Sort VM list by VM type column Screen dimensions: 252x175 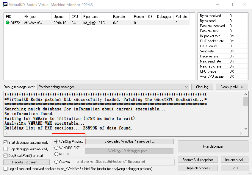[x=37, y=17]
